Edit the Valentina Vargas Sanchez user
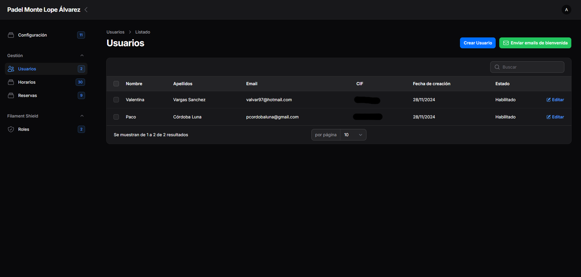Viewport: 581px width, 277px height. [555, 100]
